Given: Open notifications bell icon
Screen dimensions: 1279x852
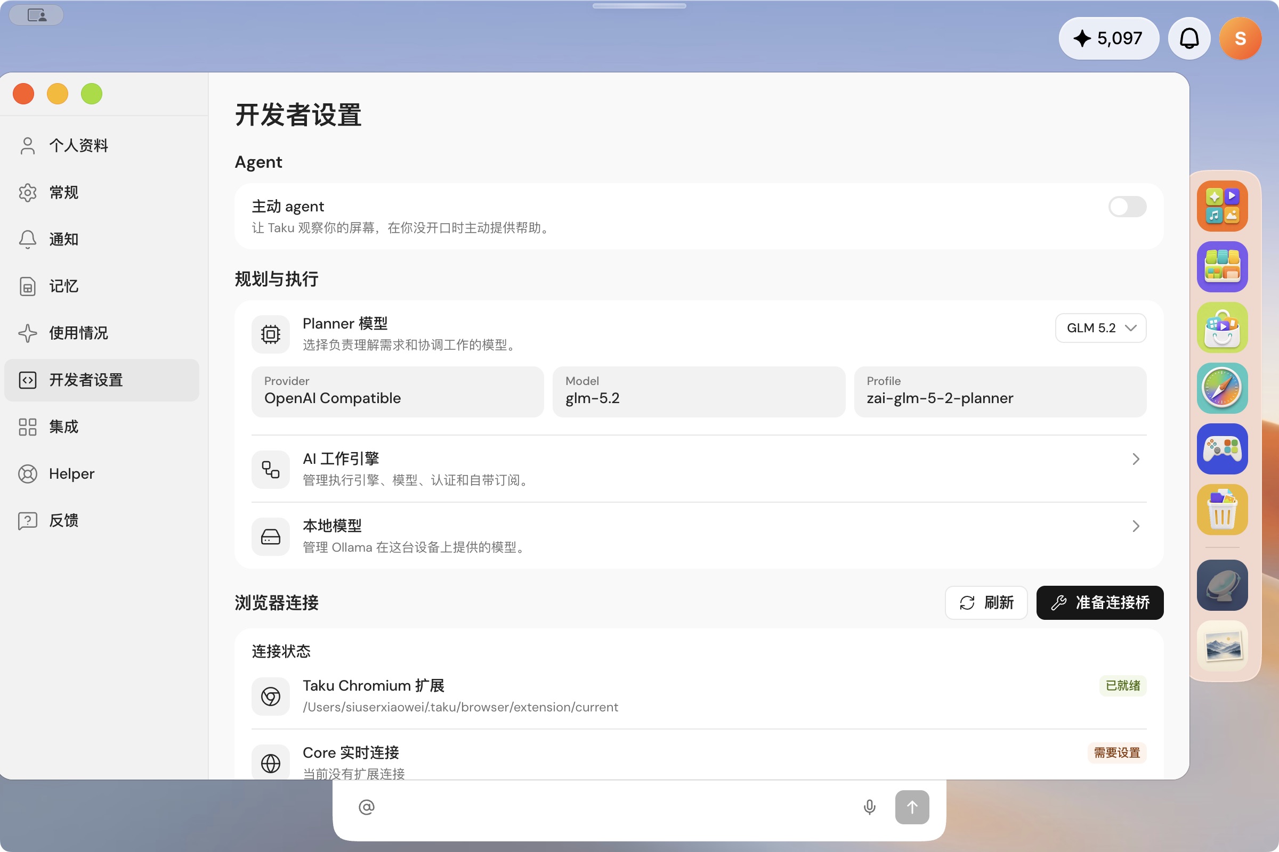Looking at the screenshot, I should click(x=1189, y=38).
